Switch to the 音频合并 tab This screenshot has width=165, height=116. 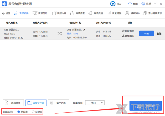59,13
